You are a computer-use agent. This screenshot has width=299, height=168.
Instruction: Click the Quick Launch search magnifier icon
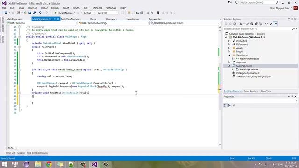click(x=277, y=2)
